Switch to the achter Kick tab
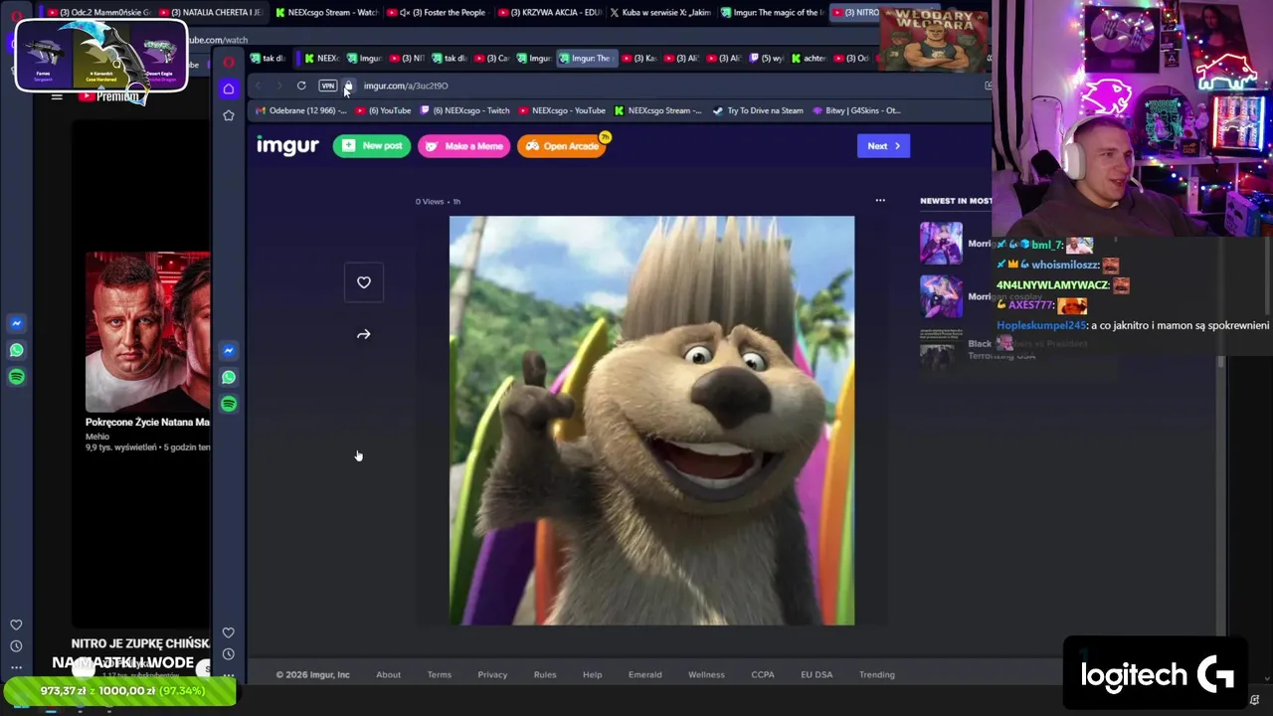This screenshot has width=1273, height=716. click(x=810, y=58)
